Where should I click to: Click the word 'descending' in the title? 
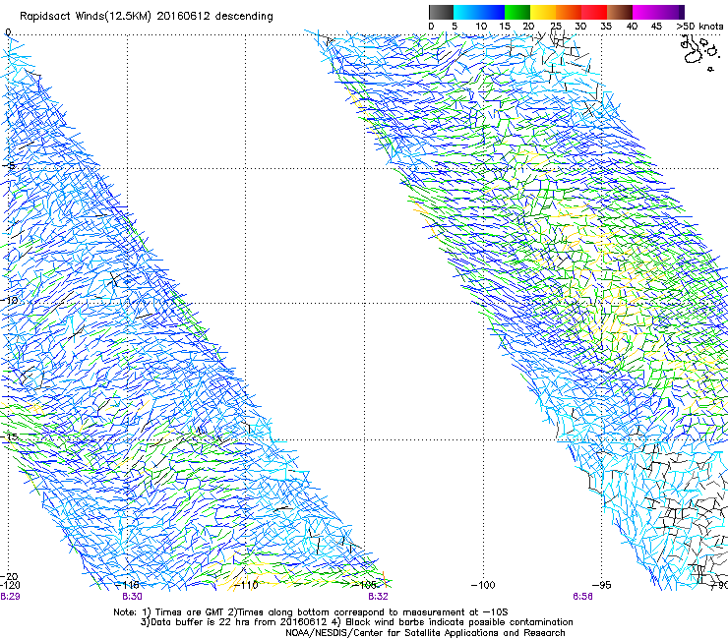tap(244, 17)
